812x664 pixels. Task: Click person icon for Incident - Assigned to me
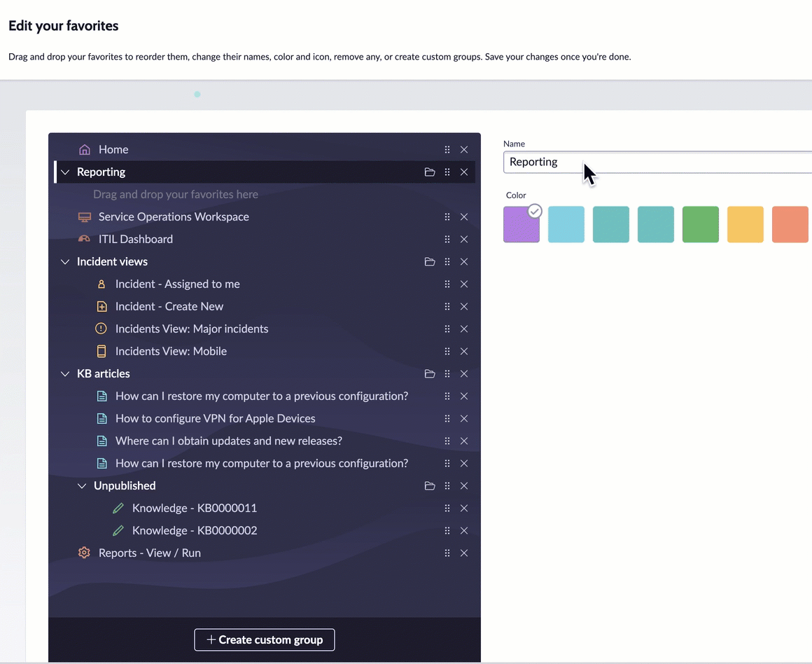(101, 284)
